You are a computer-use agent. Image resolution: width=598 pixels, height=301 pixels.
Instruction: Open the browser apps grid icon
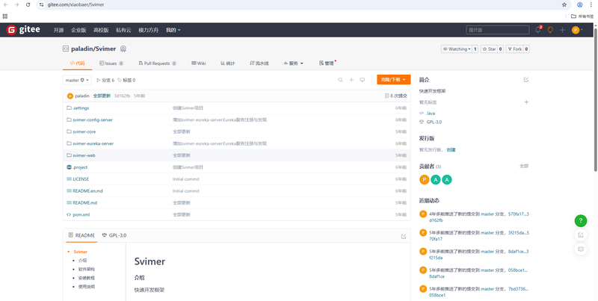[5, 16]
